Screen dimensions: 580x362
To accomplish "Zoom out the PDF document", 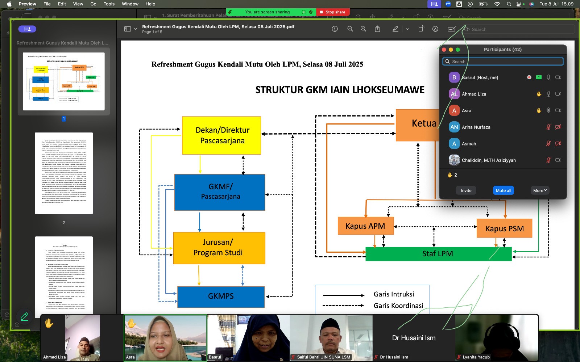I will [350, 29].
